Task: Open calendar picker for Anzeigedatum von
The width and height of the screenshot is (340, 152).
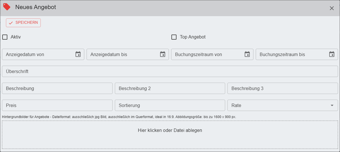Action: pyautogui.click(x=78, y=54)
